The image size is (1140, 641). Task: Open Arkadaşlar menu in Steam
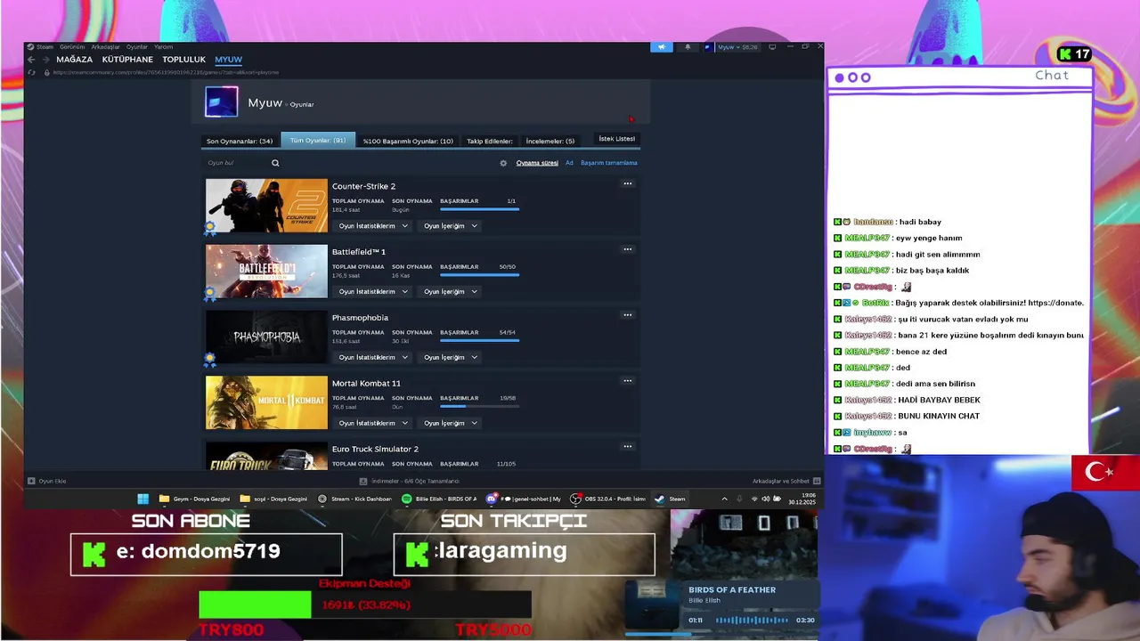[105, 46]
